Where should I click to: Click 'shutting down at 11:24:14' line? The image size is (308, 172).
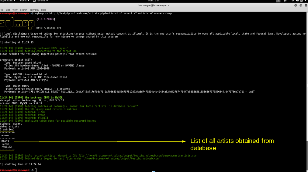[20, 164]
